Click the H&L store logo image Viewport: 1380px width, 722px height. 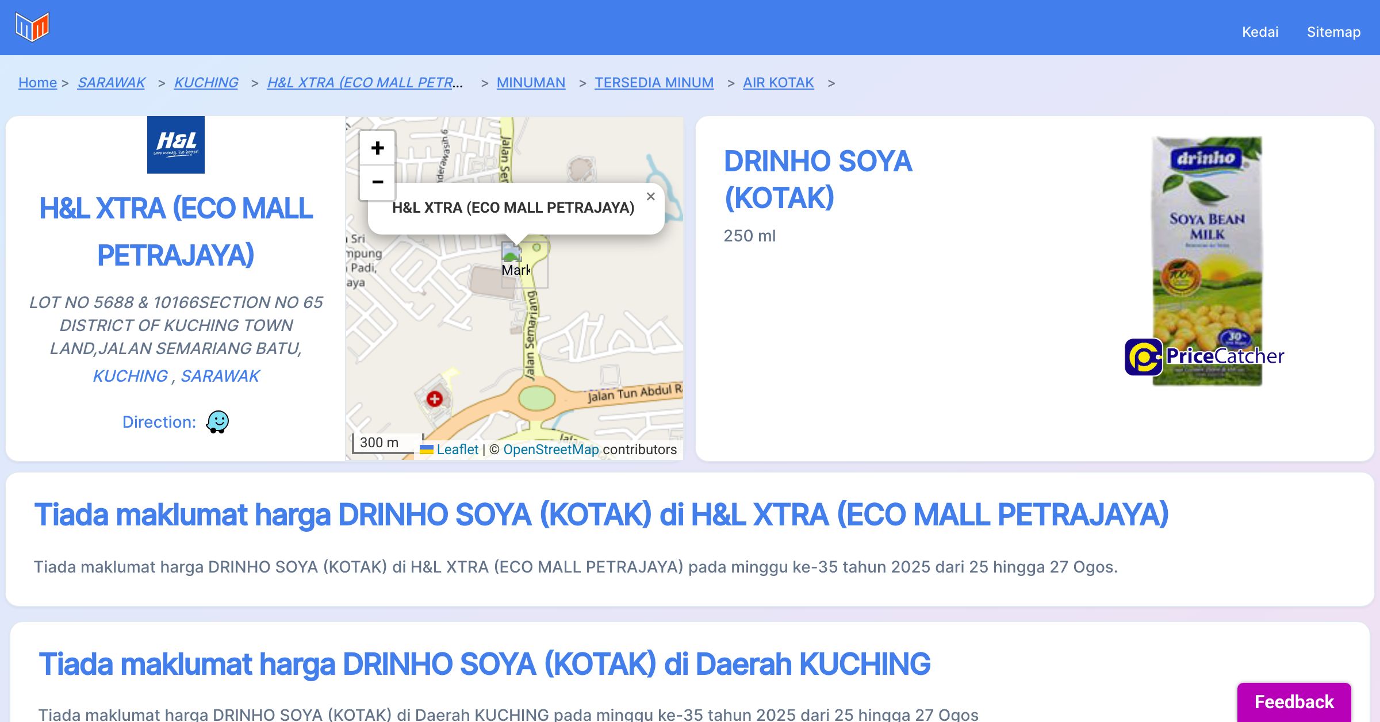point(176,145)
